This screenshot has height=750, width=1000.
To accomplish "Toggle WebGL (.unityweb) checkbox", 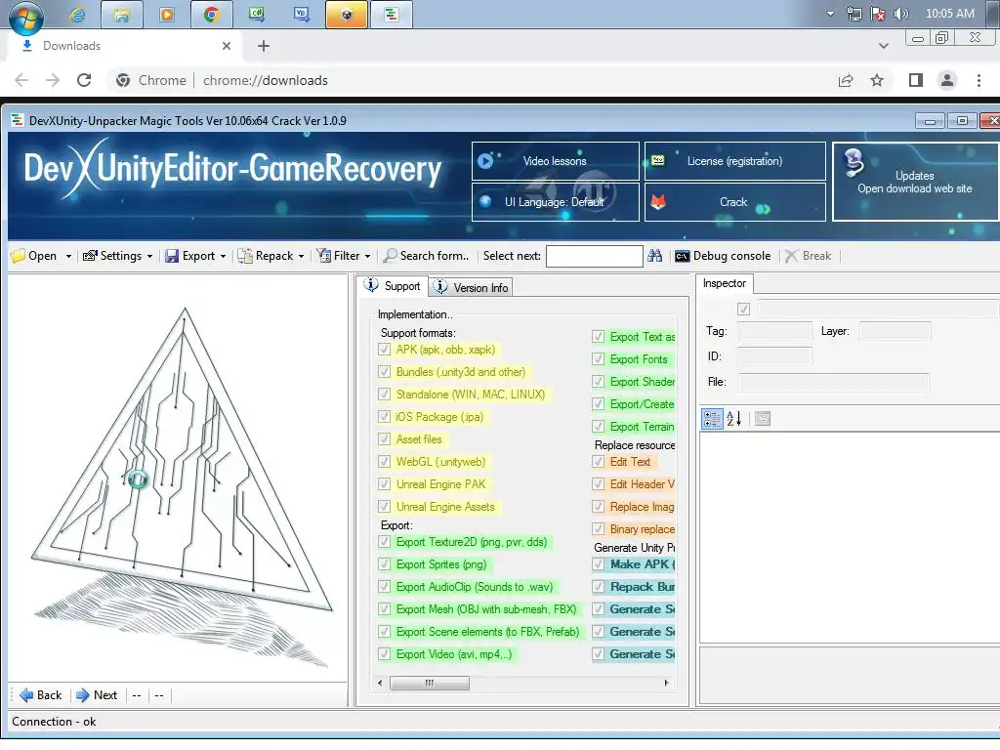I will click(x=384, y=462).
